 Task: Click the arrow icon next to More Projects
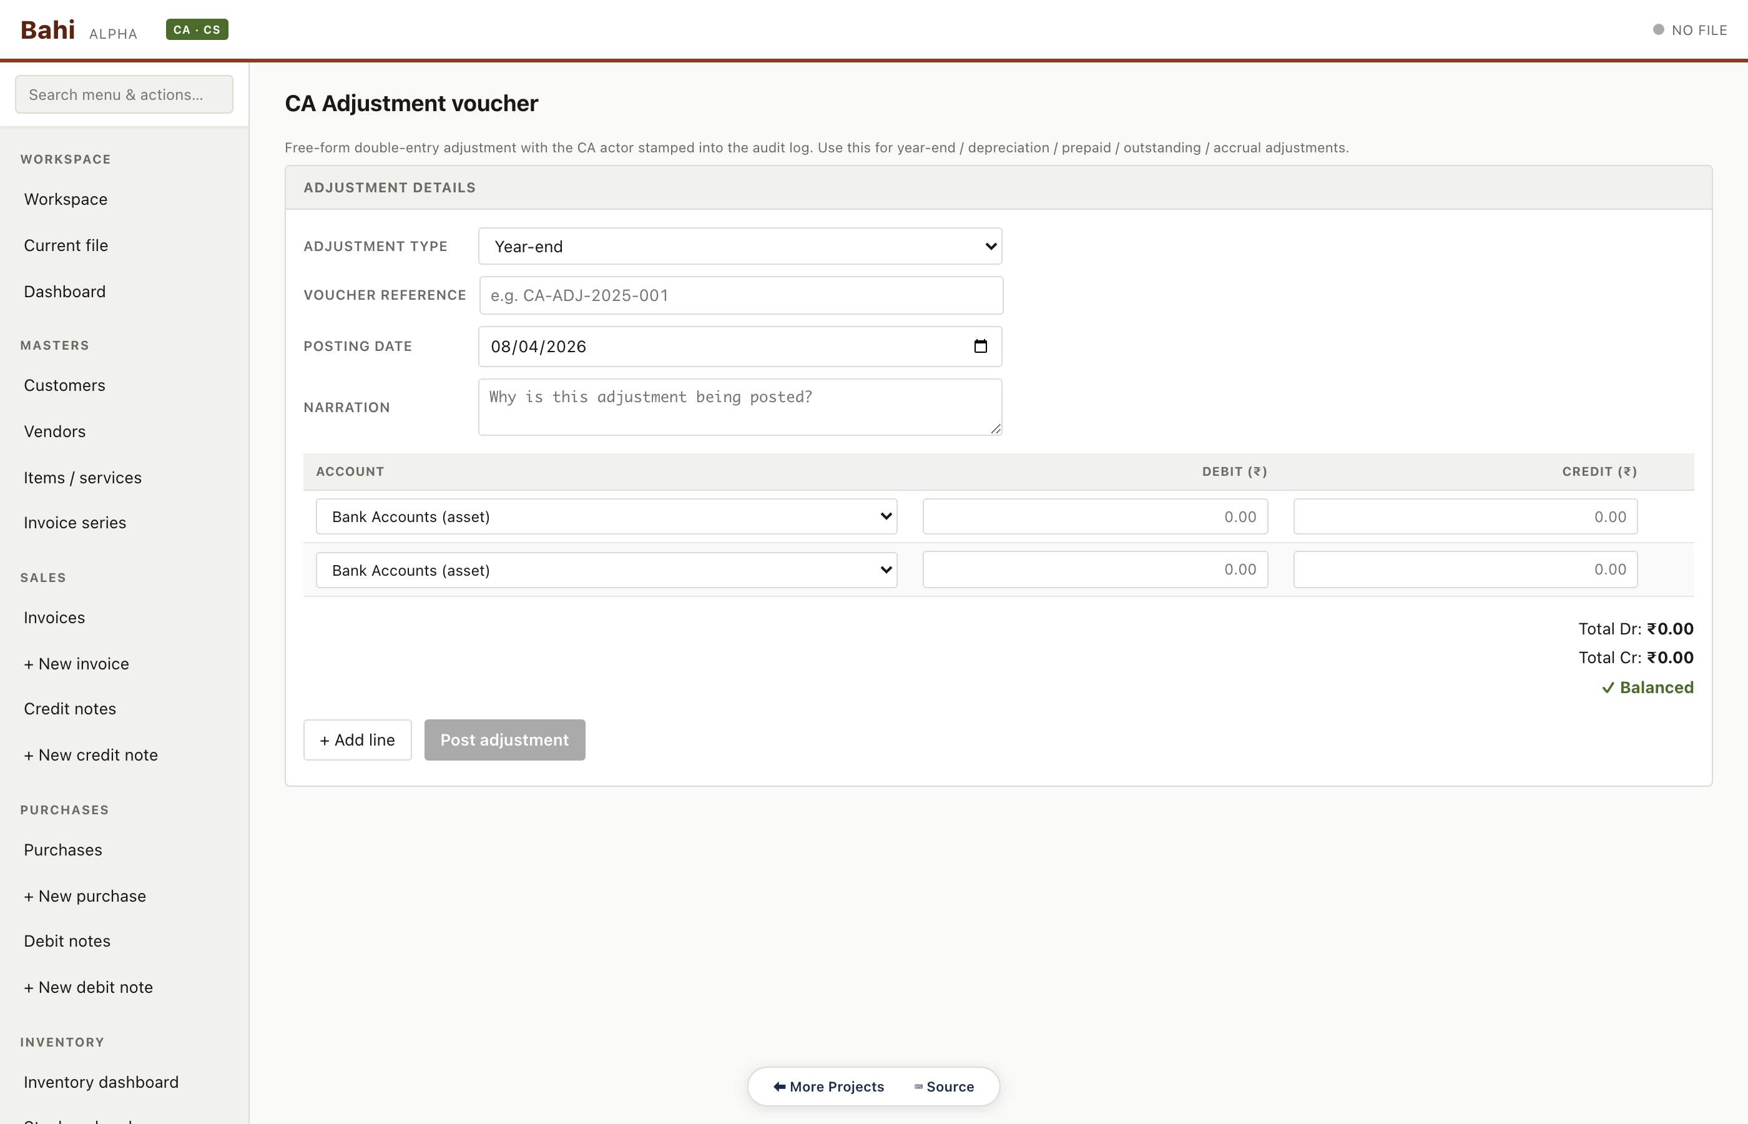779,1086
